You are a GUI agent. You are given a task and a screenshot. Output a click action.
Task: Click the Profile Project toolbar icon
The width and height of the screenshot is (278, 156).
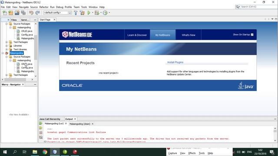[105, 13]
